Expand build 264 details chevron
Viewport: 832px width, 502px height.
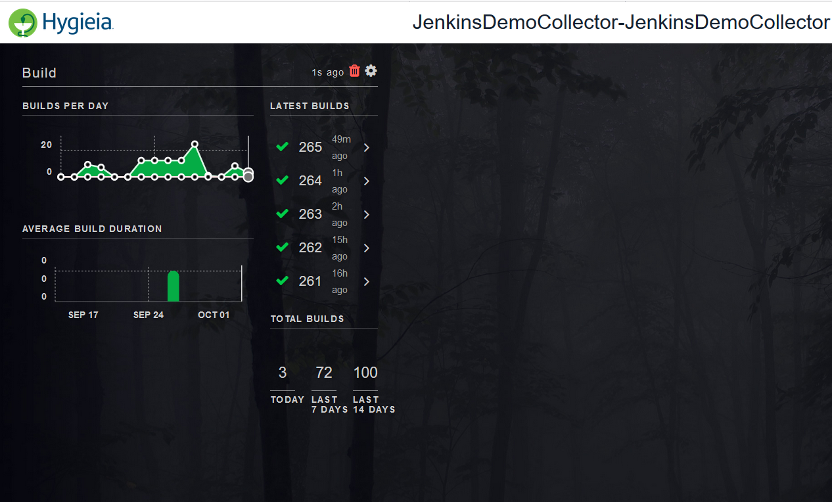pos(367,181)
